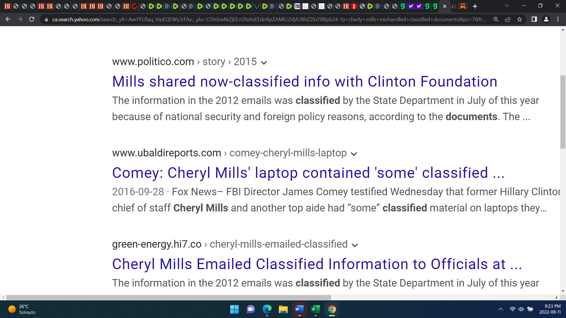Viewport: 566px width, 318px height.
Task: Open 'Comey: Cheryl Mills' laptop' result
Action: pyautogui.click(x=308, y=173)
